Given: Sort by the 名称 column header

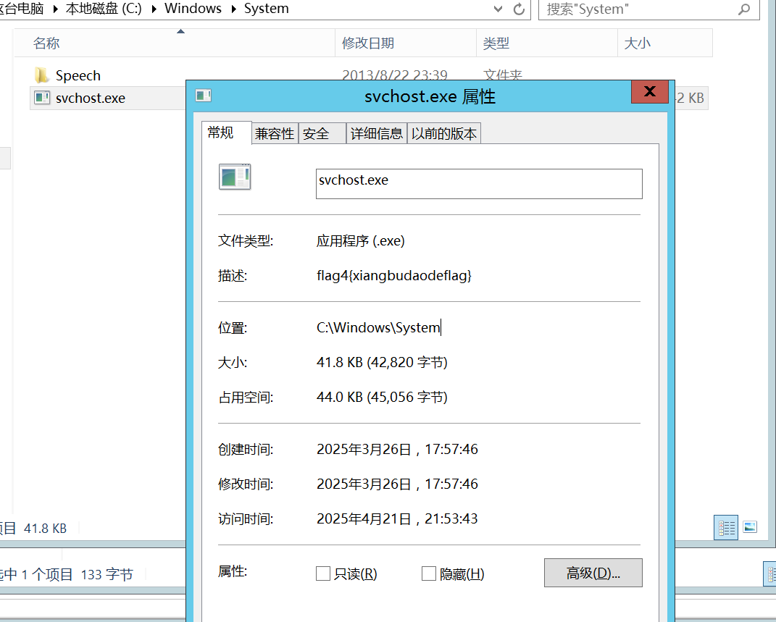Looking at the screenshot, I should tap(175, 43).
